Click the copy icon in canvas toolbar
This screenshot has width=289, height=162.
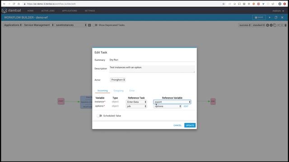coord(275,25)
